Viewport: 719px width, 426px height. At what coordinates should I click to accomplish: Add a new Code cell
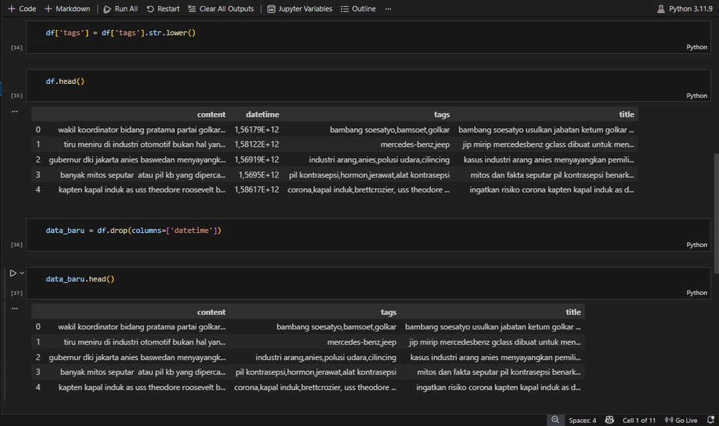click(x=22, y=9)
